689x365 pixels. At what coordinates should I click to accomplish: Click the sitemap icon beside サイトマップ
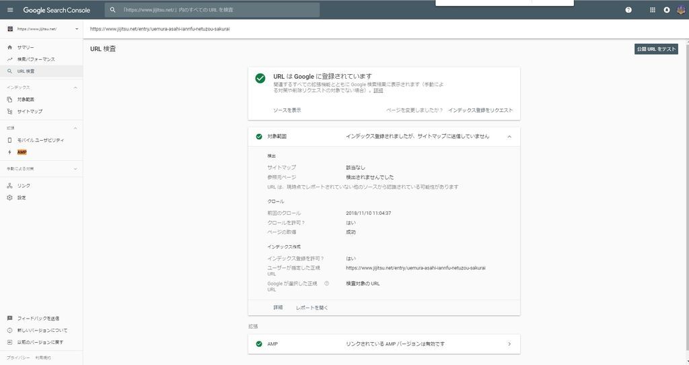tap(9, 111)
